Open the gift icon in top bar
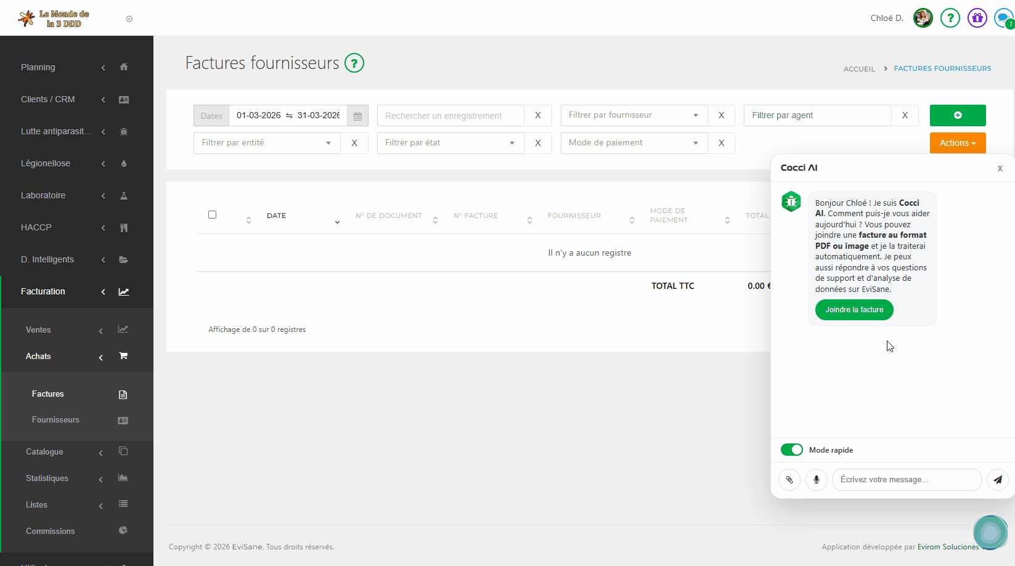This screenshot has height=566, width=1015. [977, 18]
